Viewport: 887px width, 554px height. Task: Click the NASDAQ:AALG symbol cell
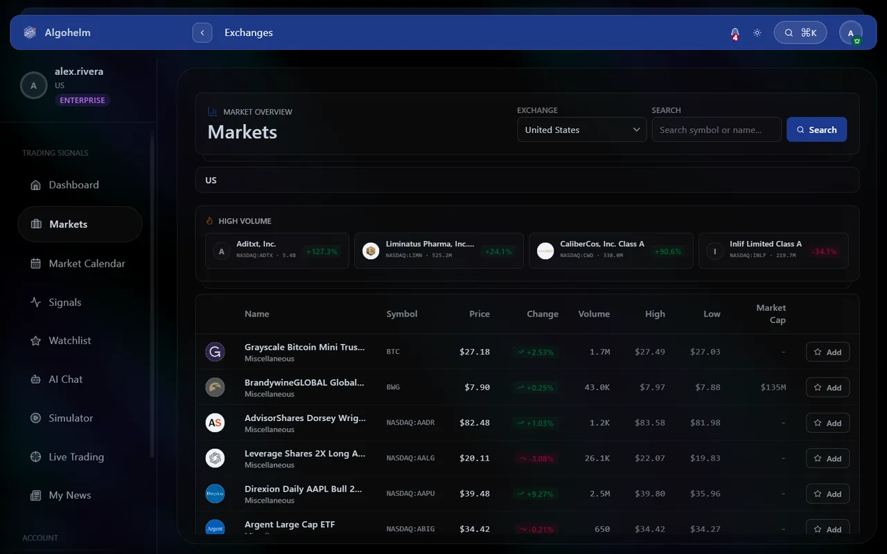tap(410, 458)
